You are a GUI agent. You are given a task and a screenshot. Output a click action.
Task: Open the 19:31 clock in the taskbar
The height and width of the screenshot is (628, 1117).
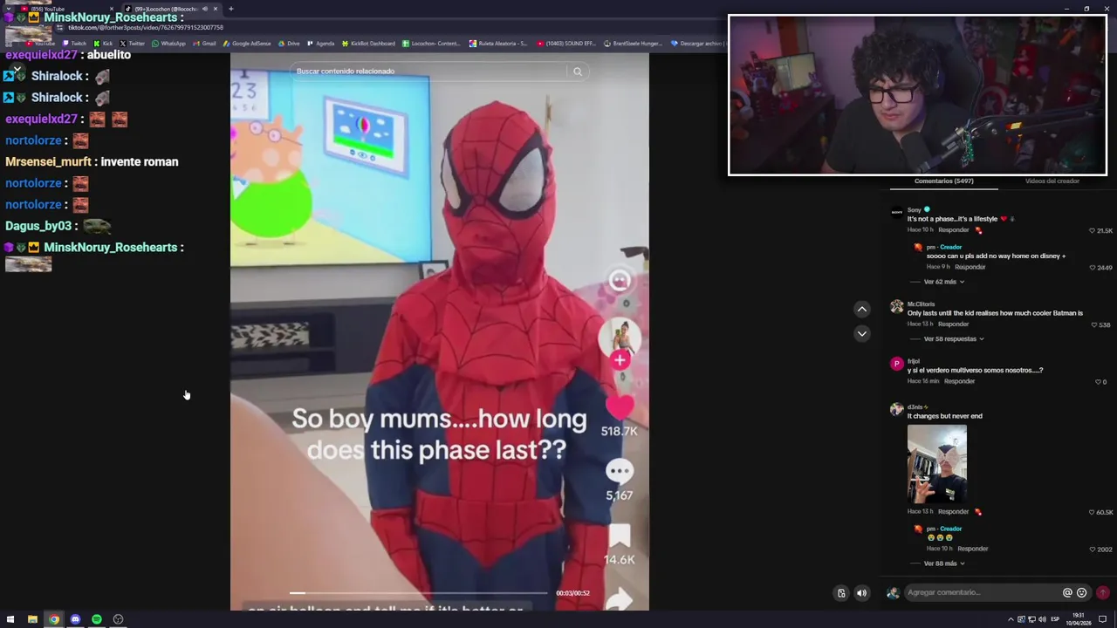[x=1078, y=619]
